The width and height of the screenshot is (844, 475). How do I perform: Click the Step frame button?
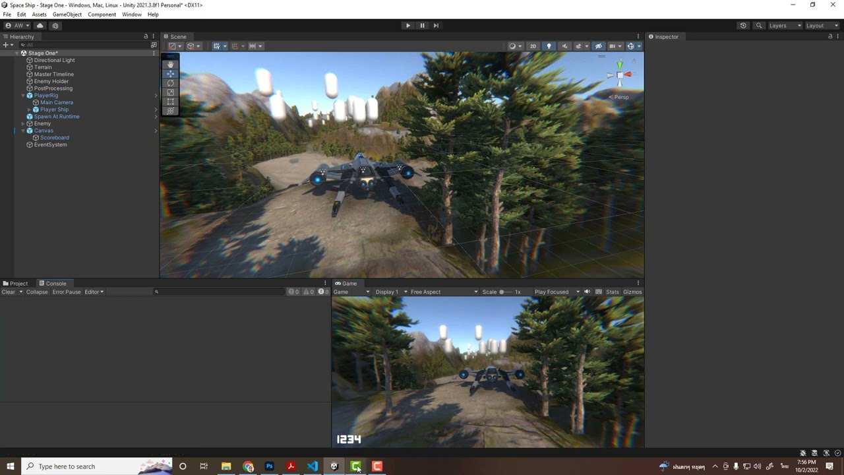436,26
